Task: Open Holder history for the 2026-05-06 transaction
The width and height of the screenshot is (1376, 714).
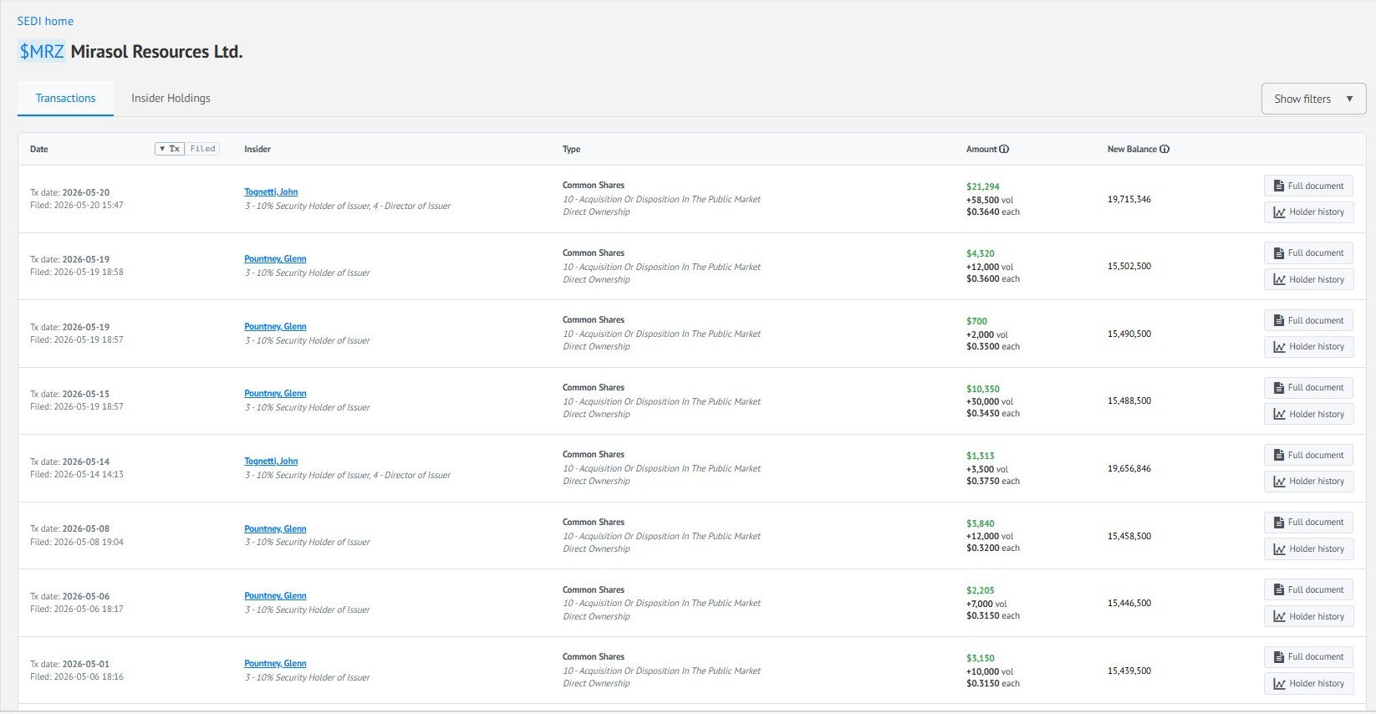Action: pyautogui.click(x=1308, y=616)
